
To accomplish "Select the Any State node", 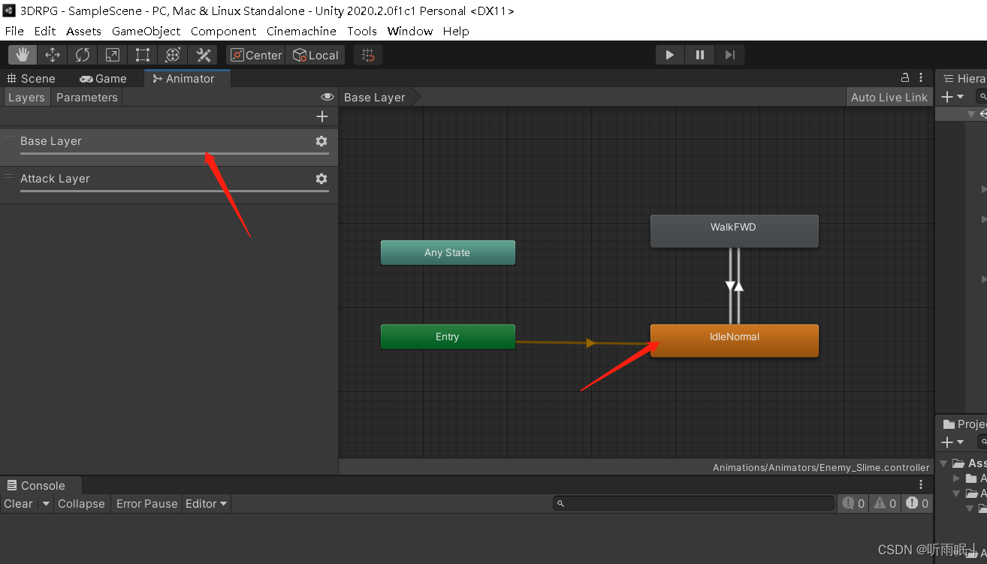I will point(448,253).
